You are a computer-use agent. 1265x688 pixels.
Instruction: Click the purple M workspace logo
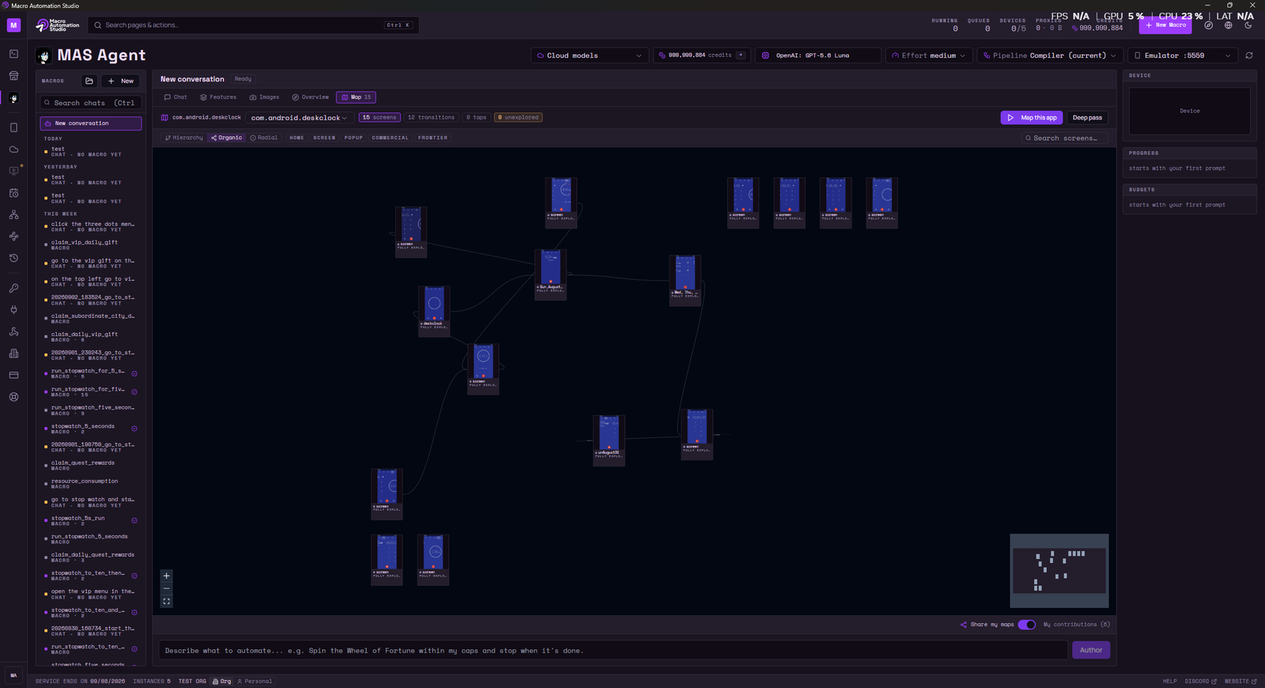tap(13, 25)
